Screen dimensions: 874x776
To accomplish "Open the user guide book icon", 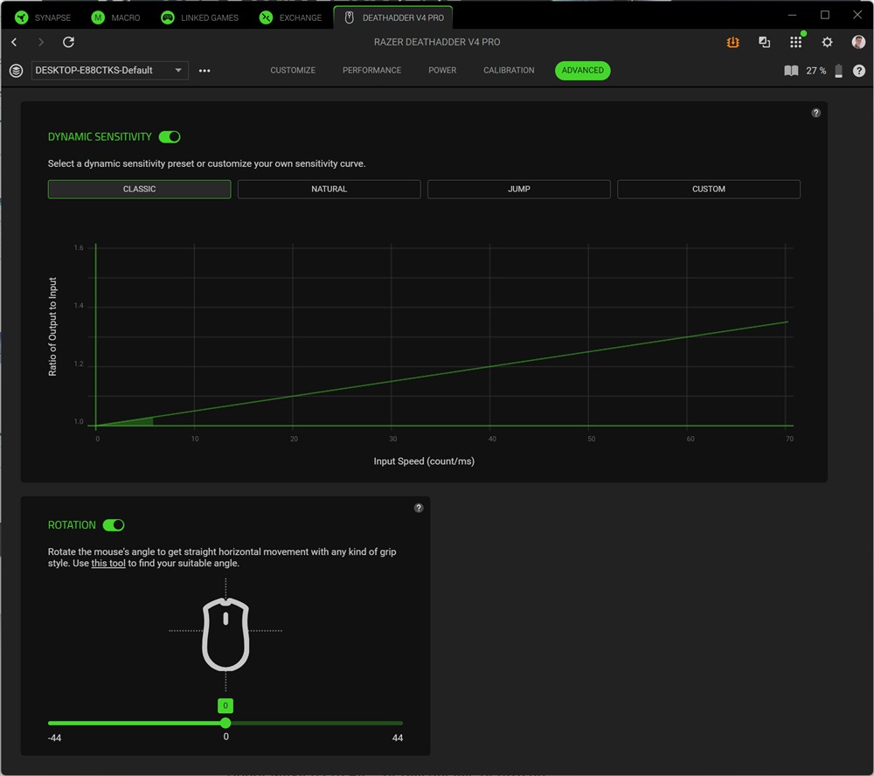I will tap(791, 71).
